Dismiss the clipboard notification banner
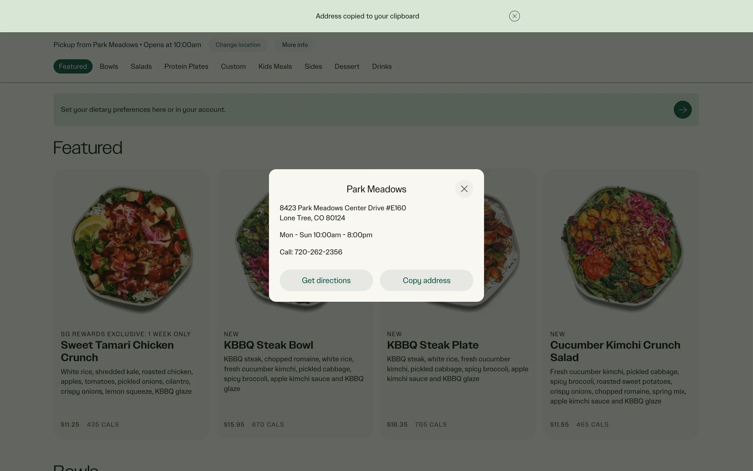Viewport: 753px width, 471px height. point(514,16)
